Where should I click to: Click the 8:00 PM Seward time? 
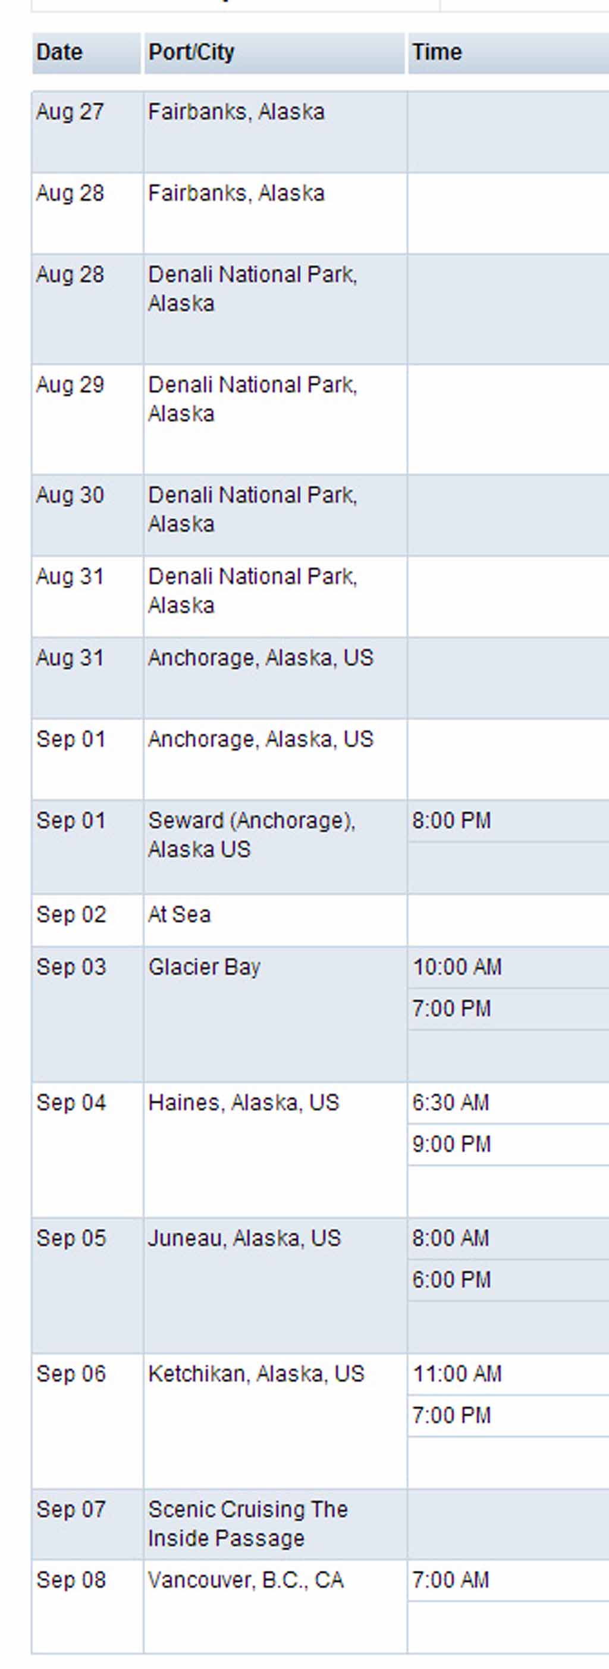click(x=451, y=821)
